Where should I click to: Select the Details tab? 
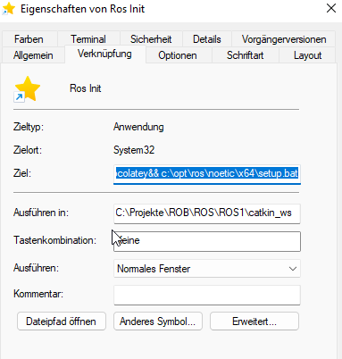click(207, 39)
